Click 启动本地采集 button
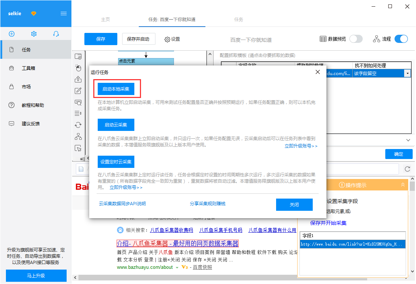 (116, 89)
